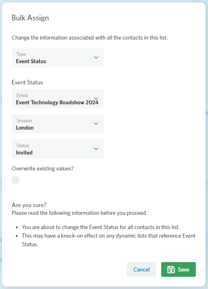Viewport: 208px width, 289px height.
Task: Click the small 'Session' field label
Action: click(x=24, y=121)
